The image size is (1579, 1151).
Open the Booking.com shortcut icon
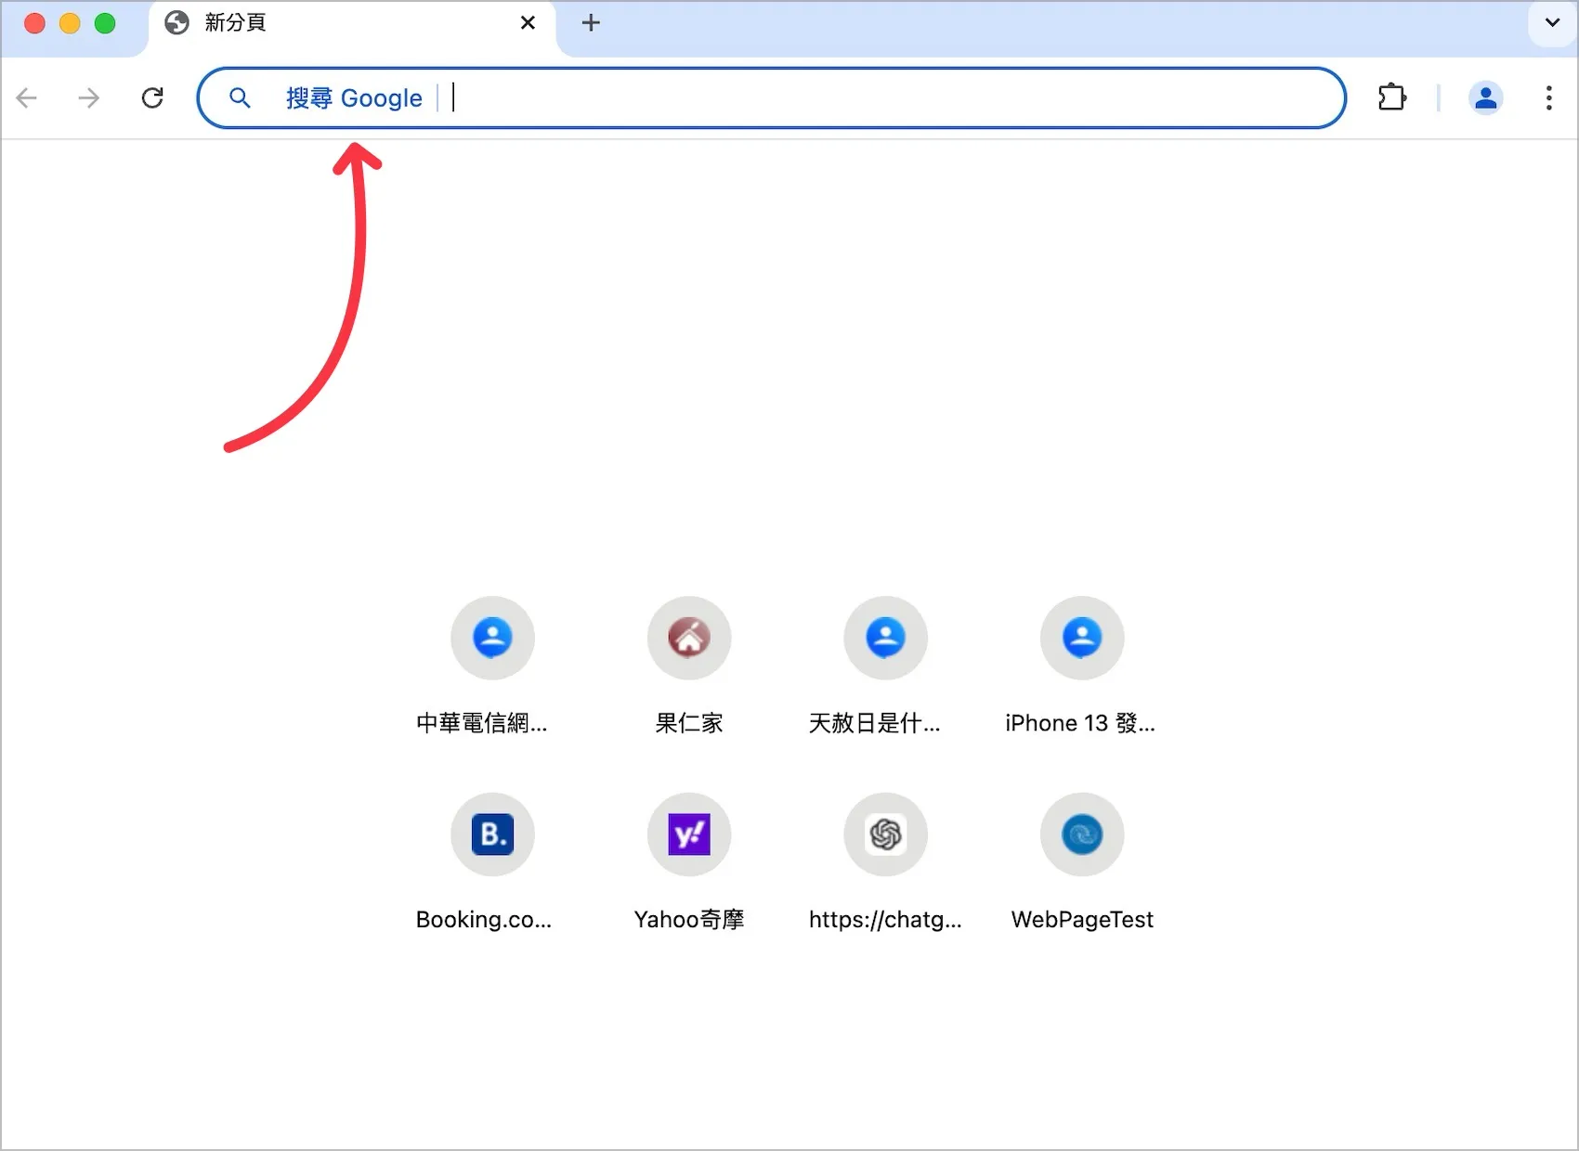point(492,834)
